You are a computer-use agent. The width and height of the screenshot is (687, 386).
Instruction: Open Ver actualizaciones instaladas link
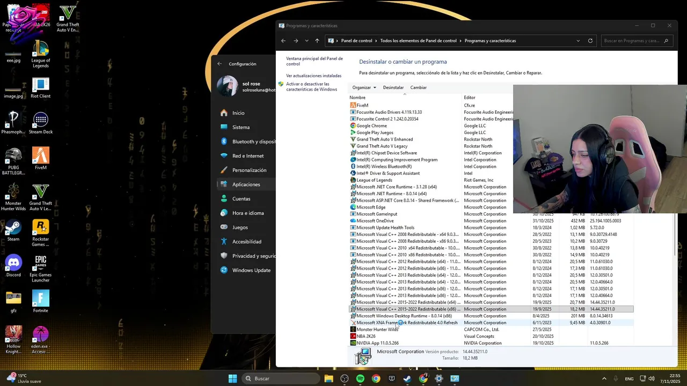[314, 76]
